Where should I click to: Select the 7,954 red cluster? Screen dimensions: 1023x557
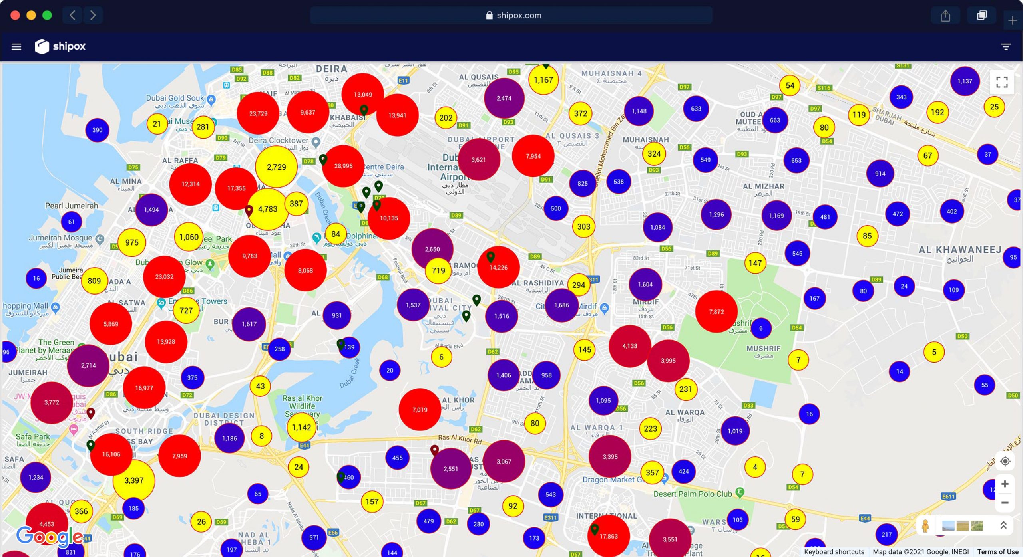[533, 156]
